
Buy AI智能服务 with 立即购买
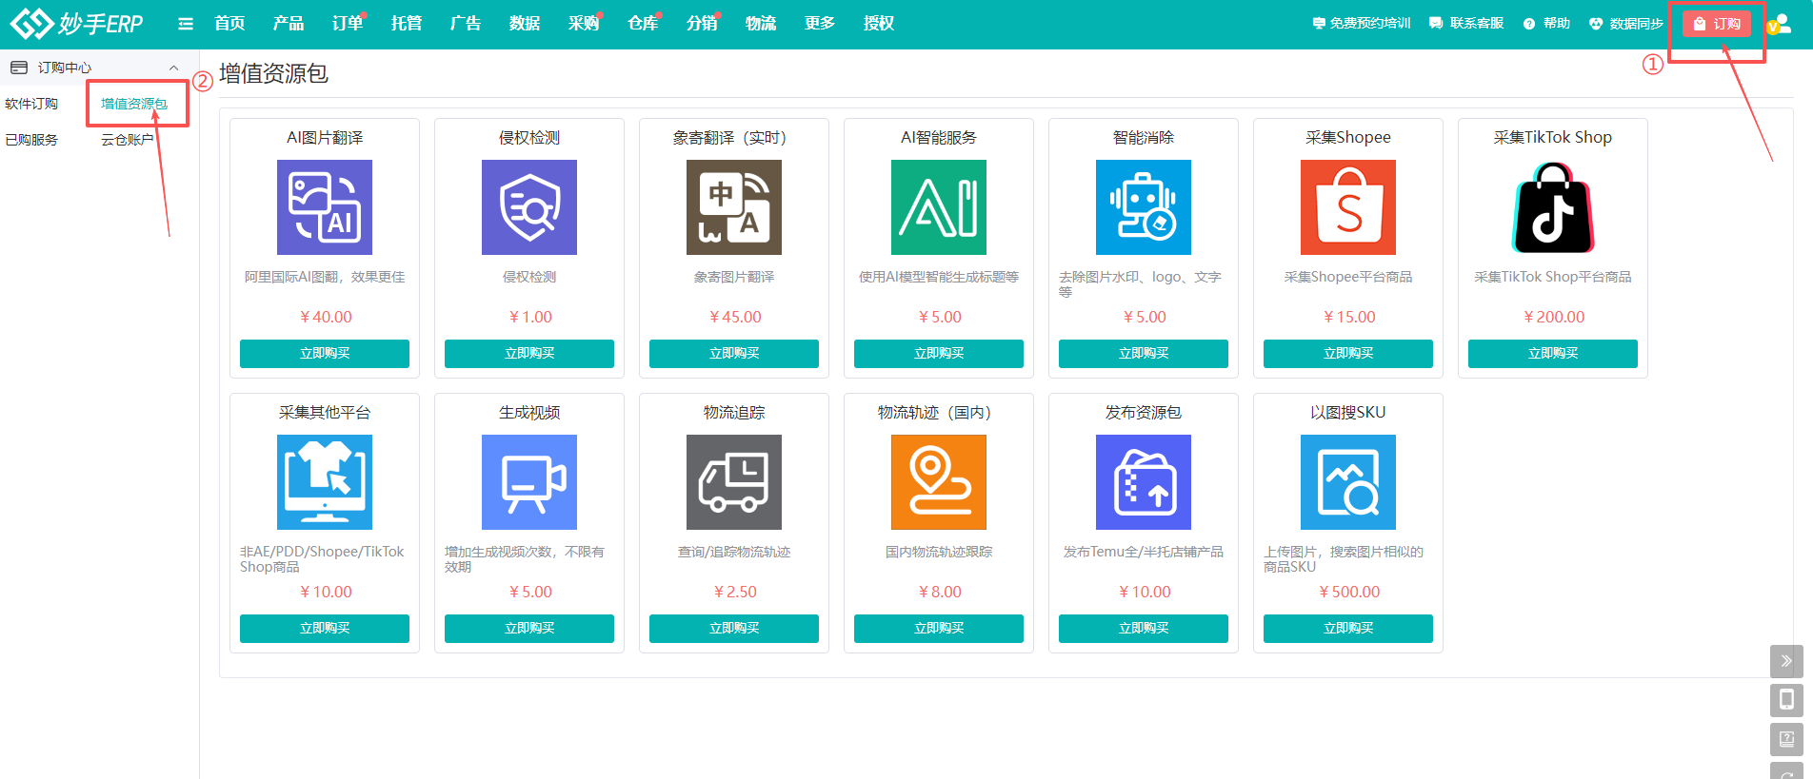(x=939, y=354)
